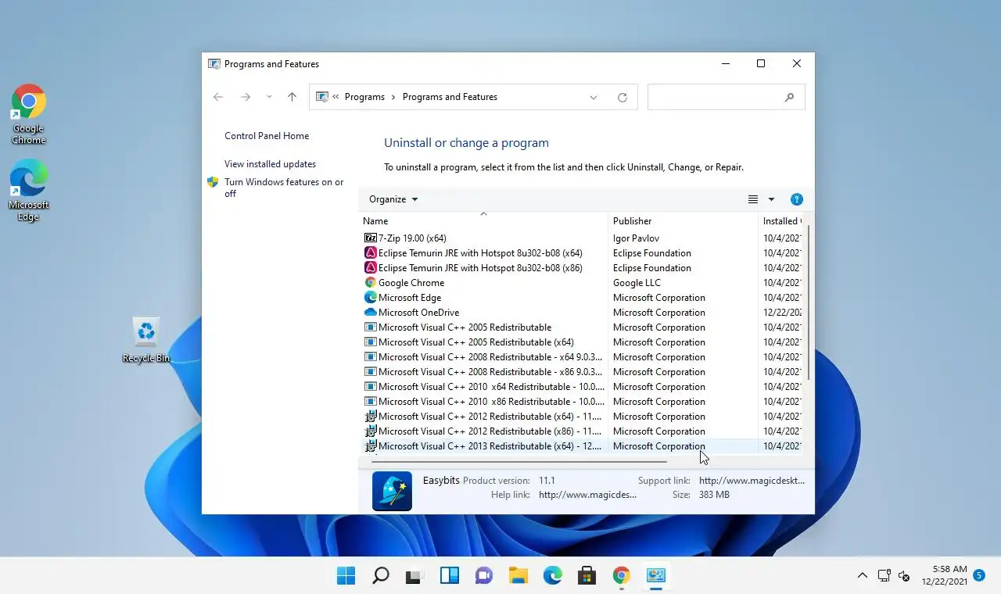Sort by the Installed On column header
The image size is (1001, 594).
click(780, 221)
